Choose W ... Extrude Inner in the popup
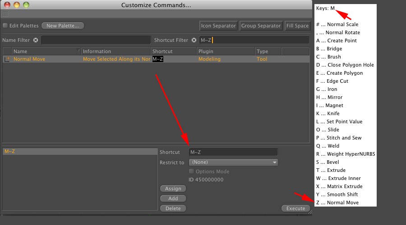Viewport: 406px width, 225px height. (x=338, y=178)
